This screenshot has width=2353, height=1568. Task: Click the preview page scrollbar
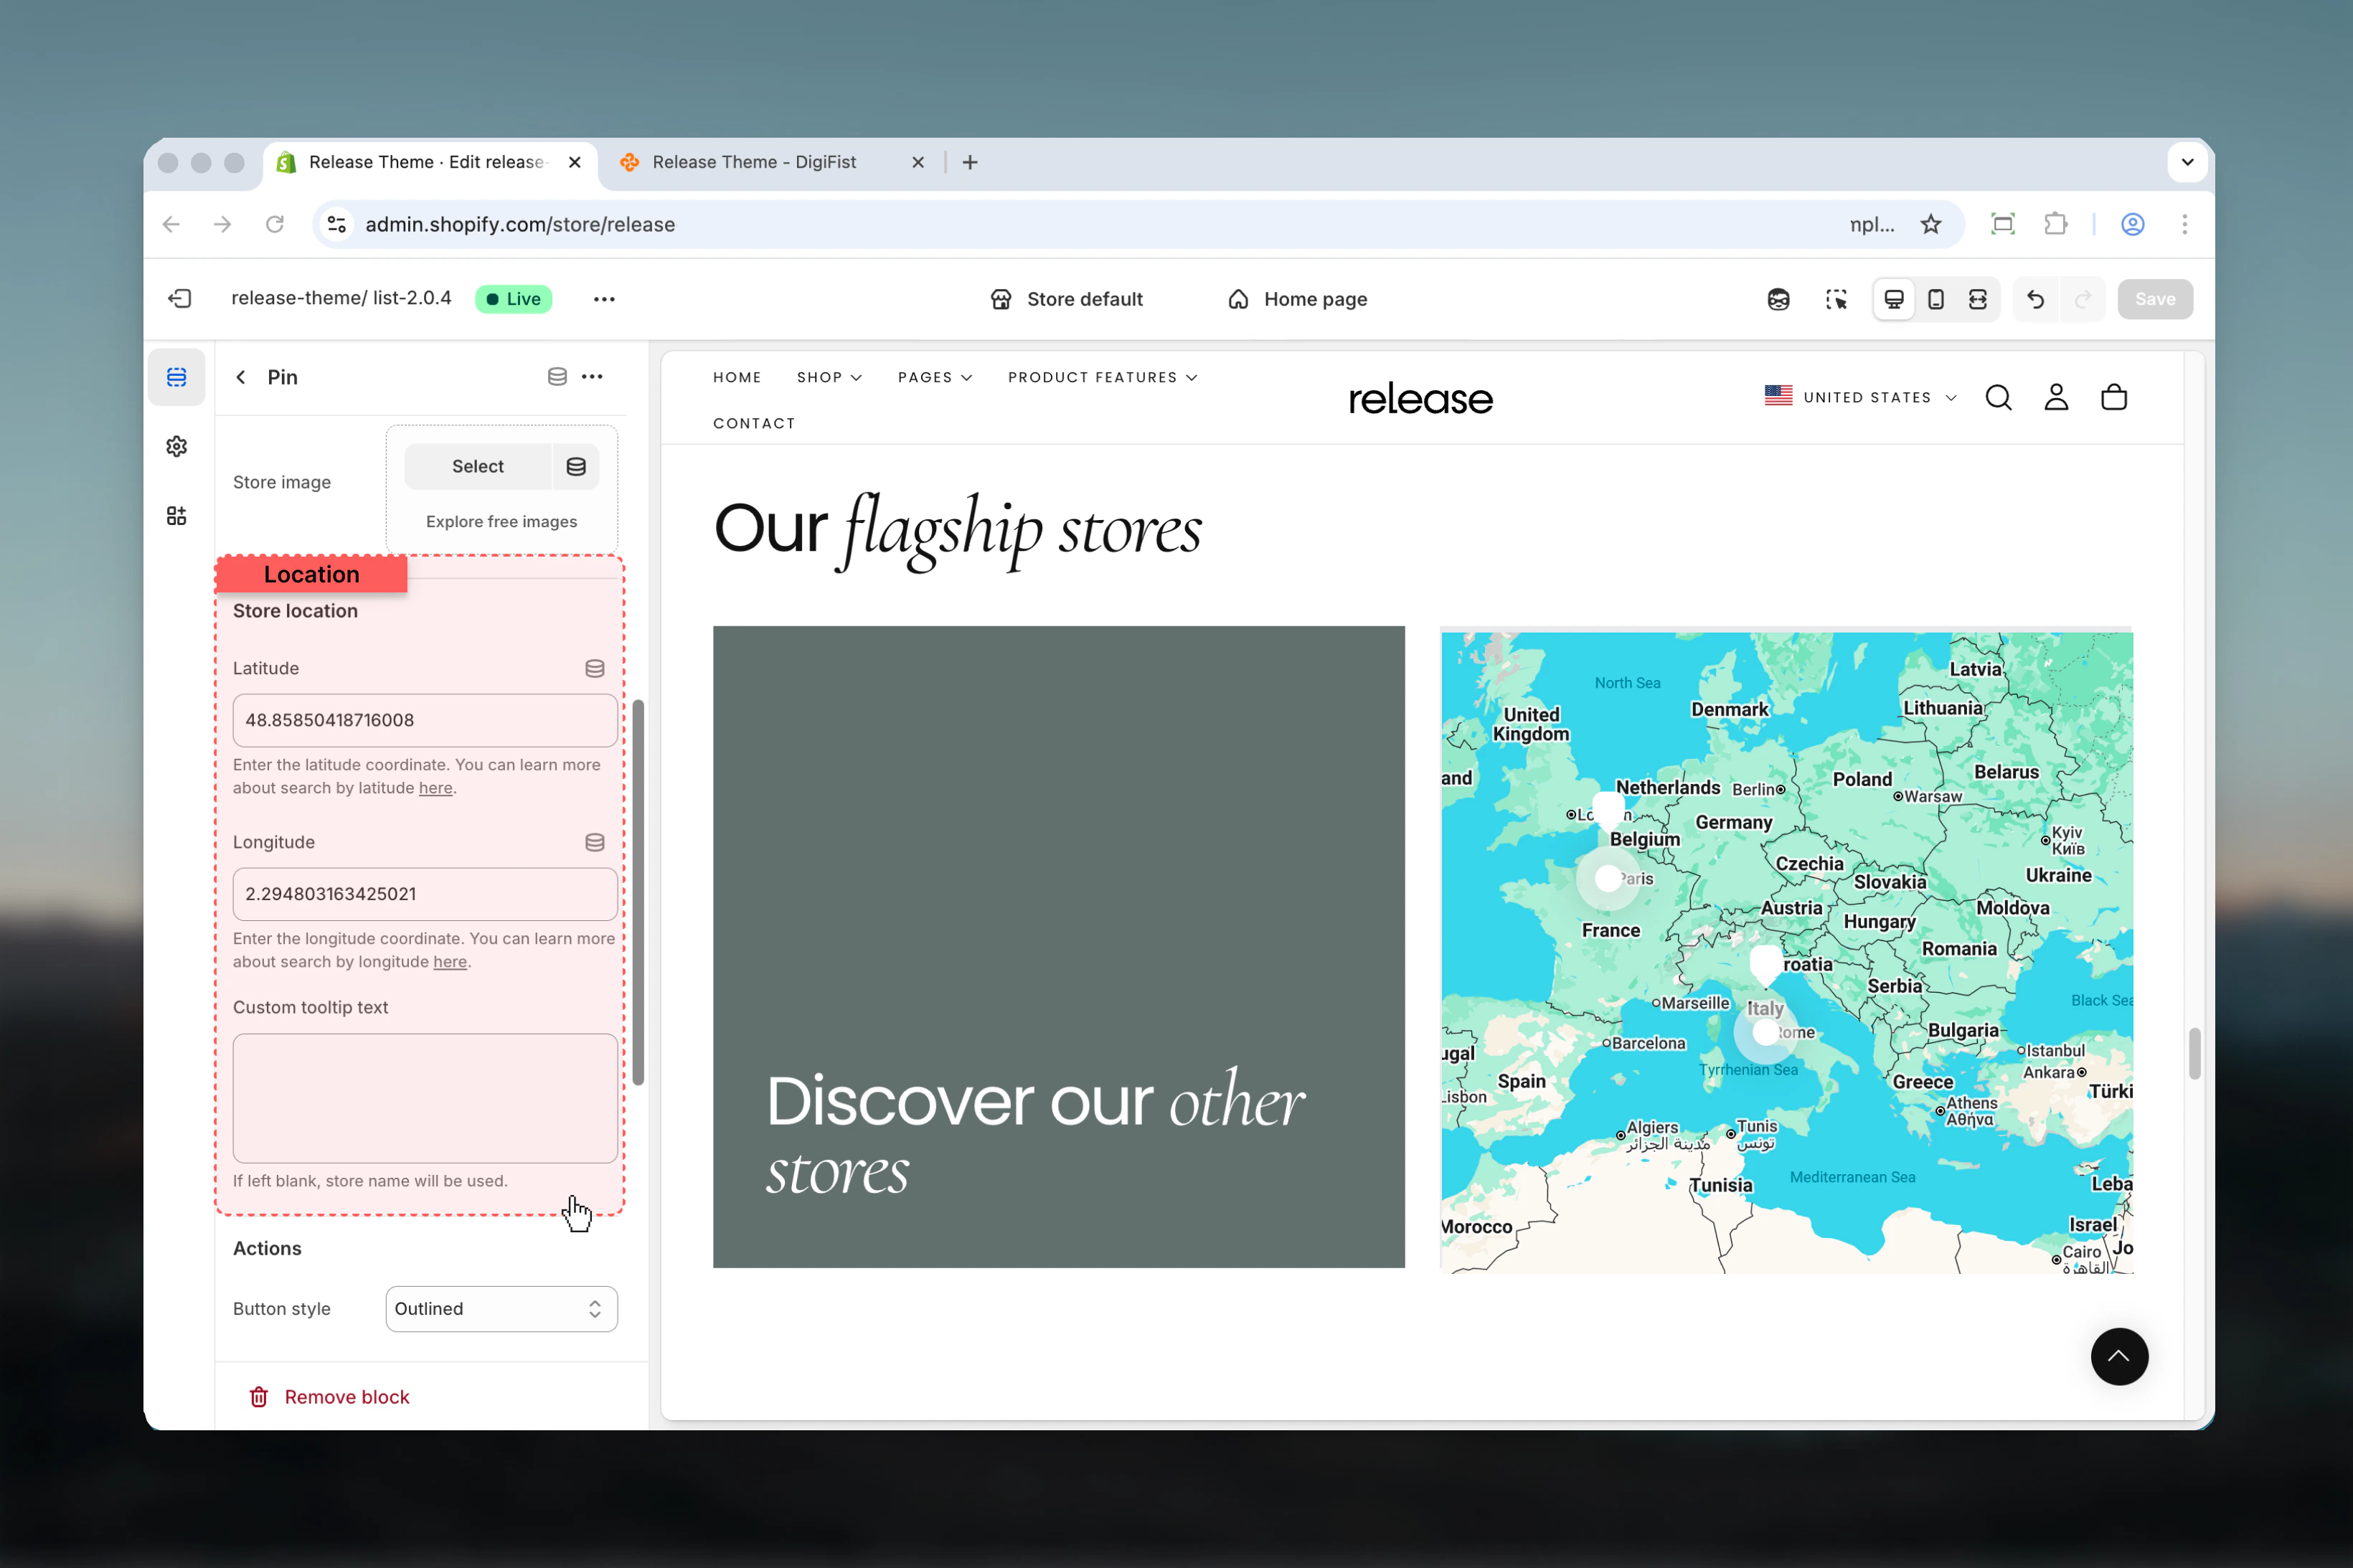pyautogui.click(x=2194, y=1053)
